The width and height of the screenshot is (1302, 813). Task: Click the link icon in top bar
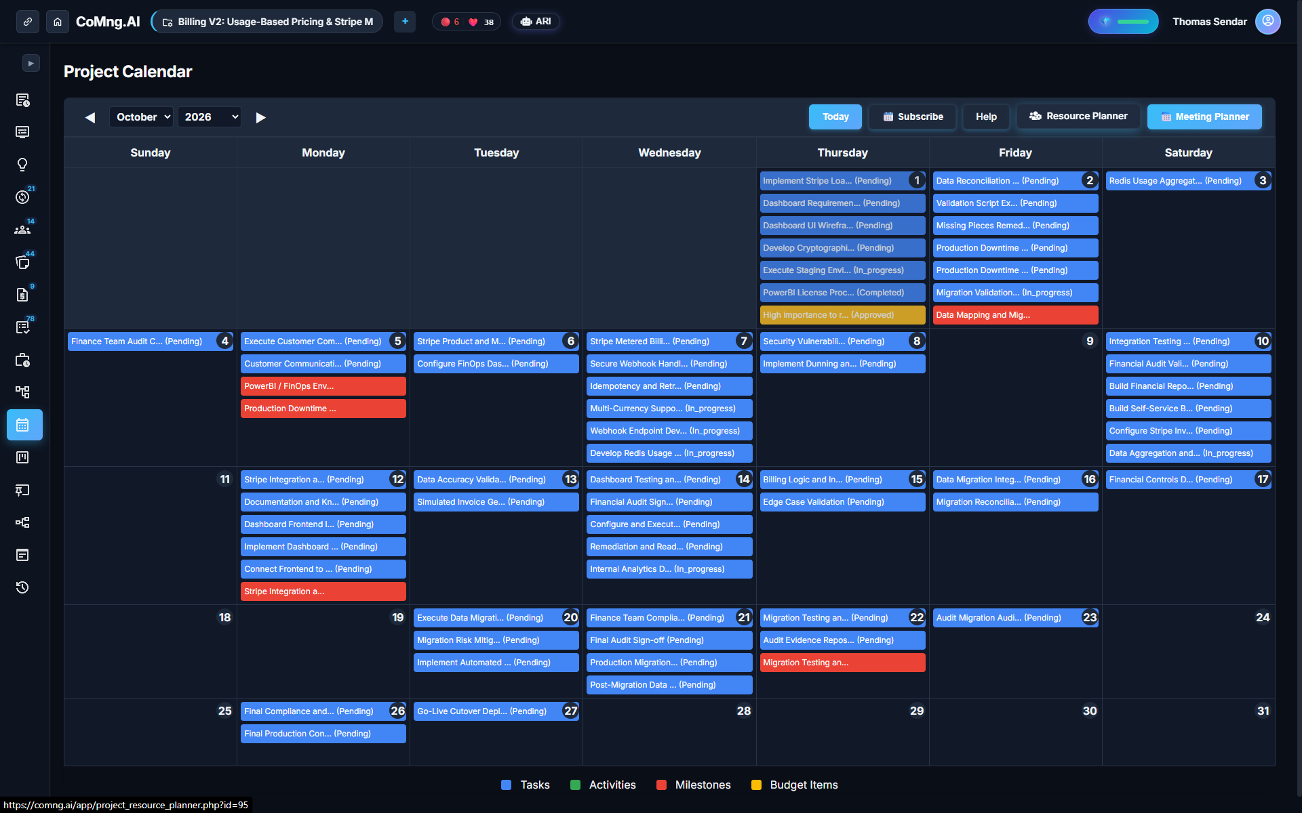point(28,22)
